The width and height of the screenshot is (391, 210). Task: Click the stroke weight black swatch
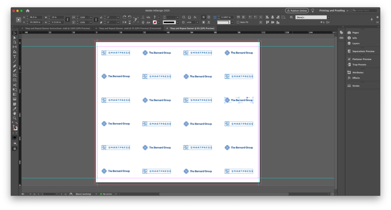(169, 22)
